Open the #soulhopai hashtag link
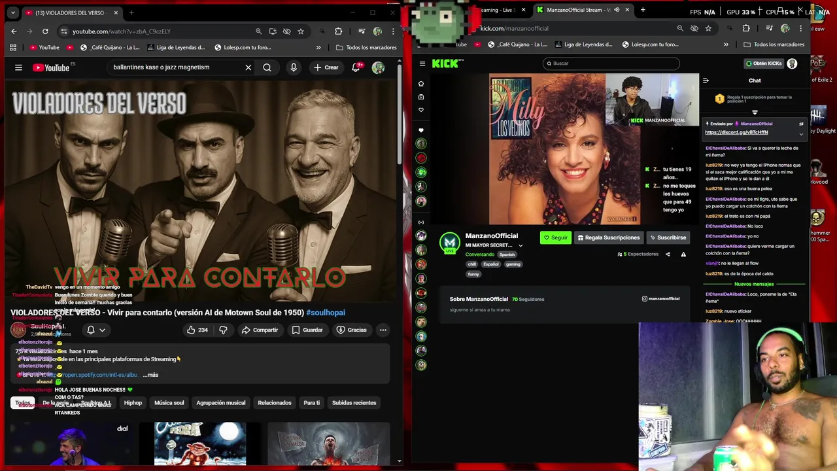Viewport: 837px width, 471px height. 326,313
